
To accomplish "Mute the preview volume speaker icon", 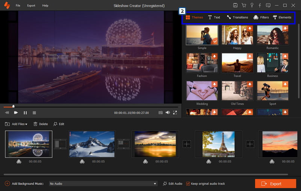I will coord(168,112).
